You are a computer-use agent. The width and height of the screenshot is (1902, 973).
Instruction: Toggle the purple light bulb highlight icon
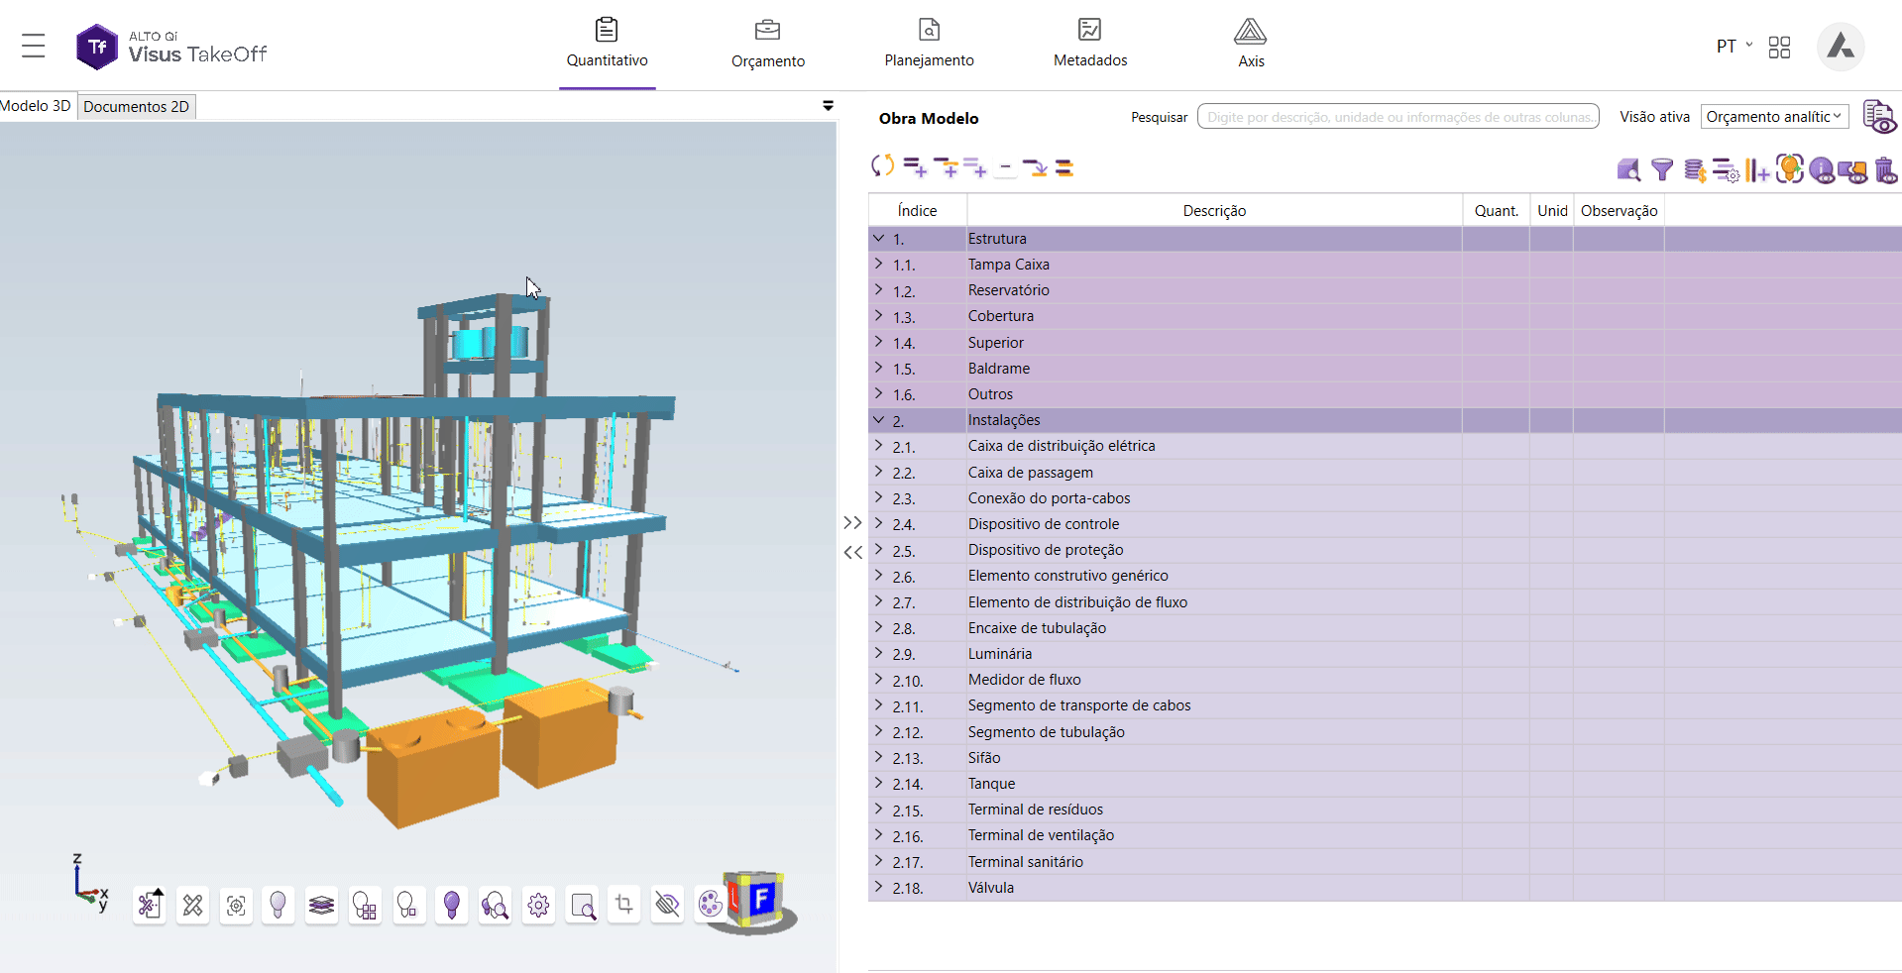[x=452, y=905]
